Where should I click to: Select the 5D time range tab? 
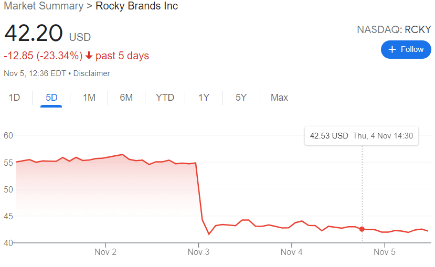click(51, 98)
